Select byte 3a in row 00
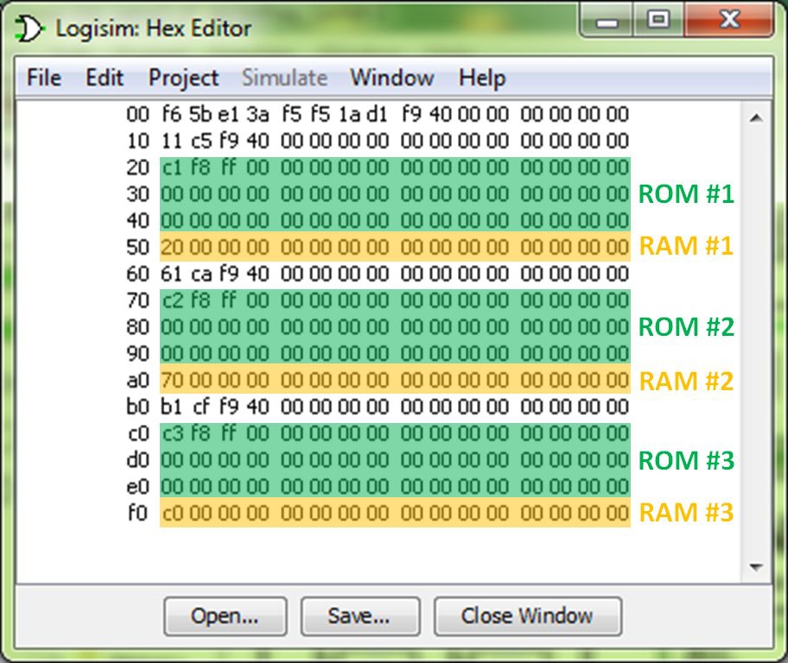 click(x=257, y=115)
